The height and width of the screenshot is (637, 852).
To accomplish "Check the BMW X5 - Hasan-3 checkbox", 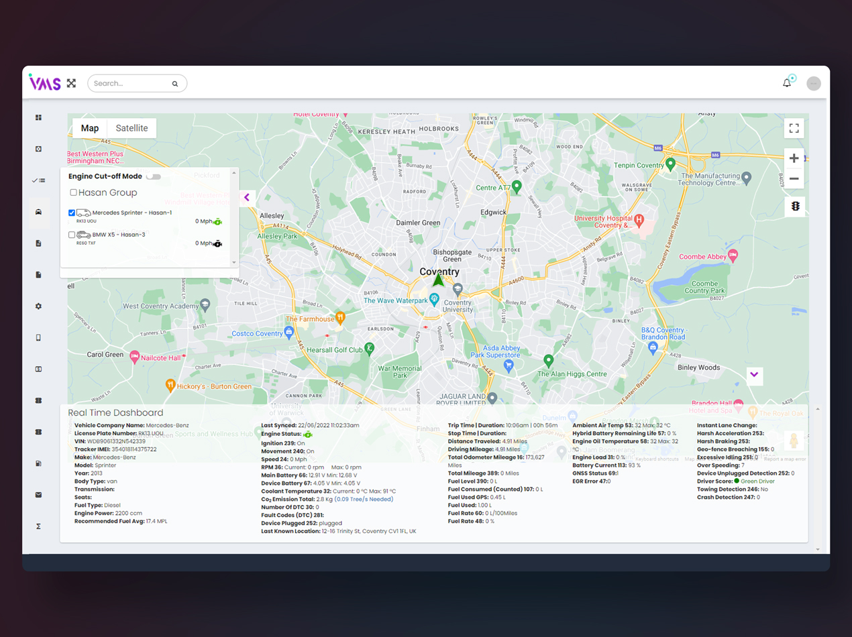I will [x=72, y=235].
